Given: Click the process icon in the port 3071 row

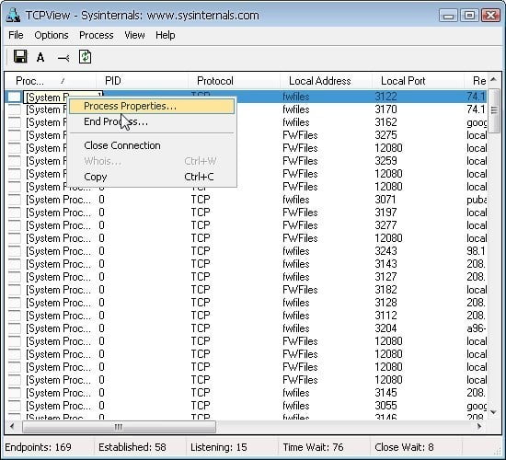Looking at the screenshot, I should click(15, 200).
